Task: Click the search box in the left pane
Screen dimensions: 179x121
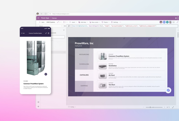Action: (x=58, y=37)
